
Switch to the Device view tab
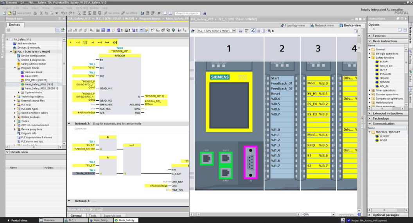(350, 25)
